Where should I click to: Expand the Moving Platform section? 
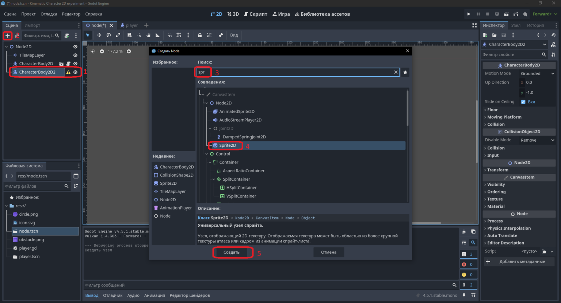pyautogui.click(x=504, y=117)
